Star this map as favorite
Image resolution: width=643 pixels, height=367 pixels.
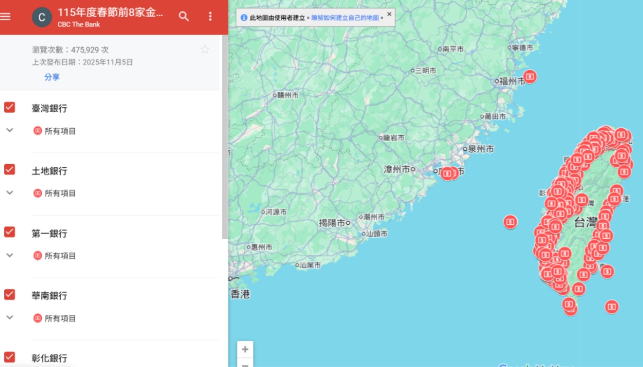coord(205,49)
